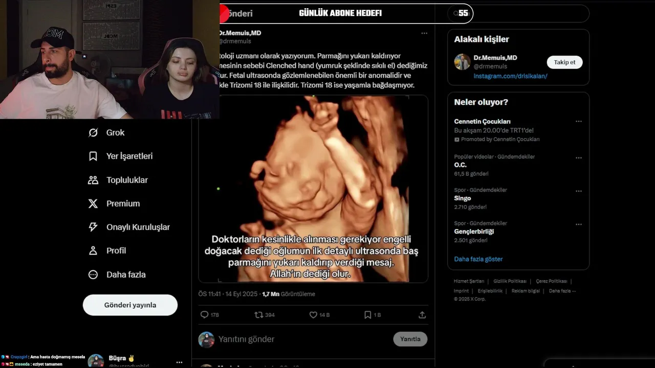Click 1,7 Mn Görüntüleme view count
Viewport: 655px width, 368px height.
[289, 294]
